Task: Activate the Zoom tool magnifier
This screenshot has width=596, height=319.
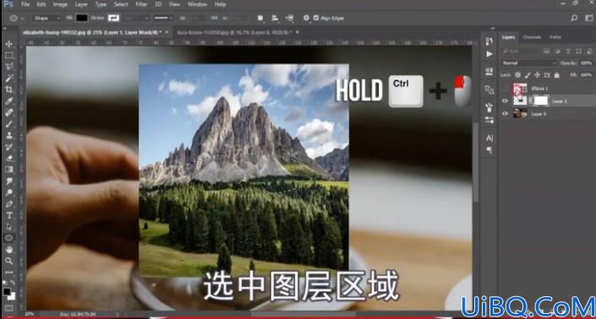Action: 9,261
